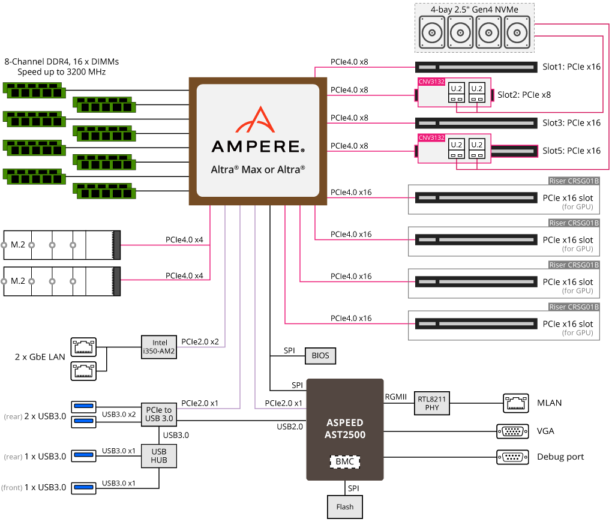Click the Flash chip box

click(x=345, y=508)
